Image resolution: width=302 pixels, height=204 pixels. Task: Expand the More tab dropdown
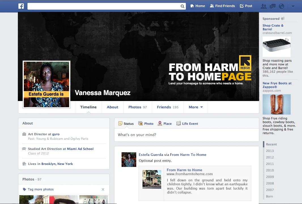point(196,107)
